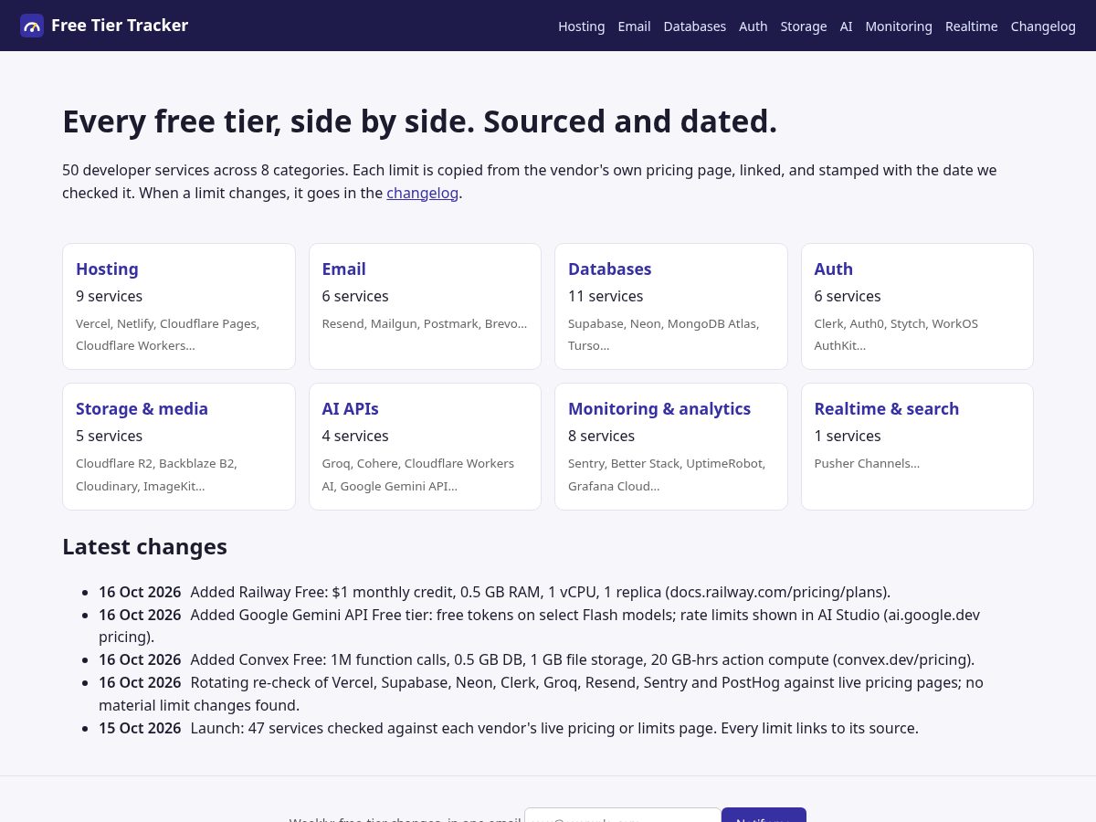Click 'Pusher Channels…' list text
The height and width of the screenshot is (822, 1096).
(x=867, y=463)
